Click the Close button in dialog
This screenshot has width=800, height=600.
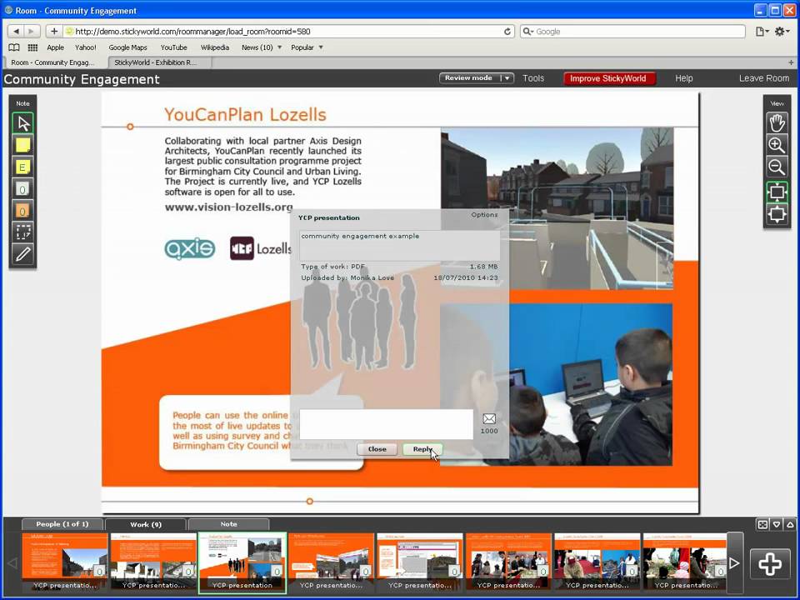pyautogui.click(x=377, y=449)
